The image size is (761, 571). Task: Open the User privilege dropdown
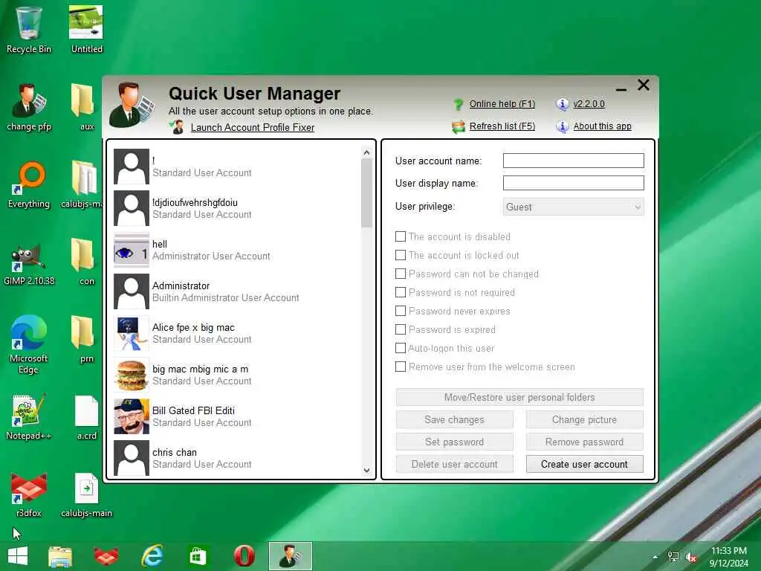tap(573, 207)
